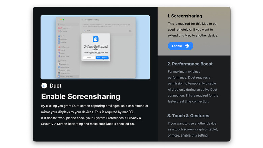Click the Wi-Fi icon in sidebar
Image resolution: width=263 pixels, height=148 pixels.
(59, 36)
